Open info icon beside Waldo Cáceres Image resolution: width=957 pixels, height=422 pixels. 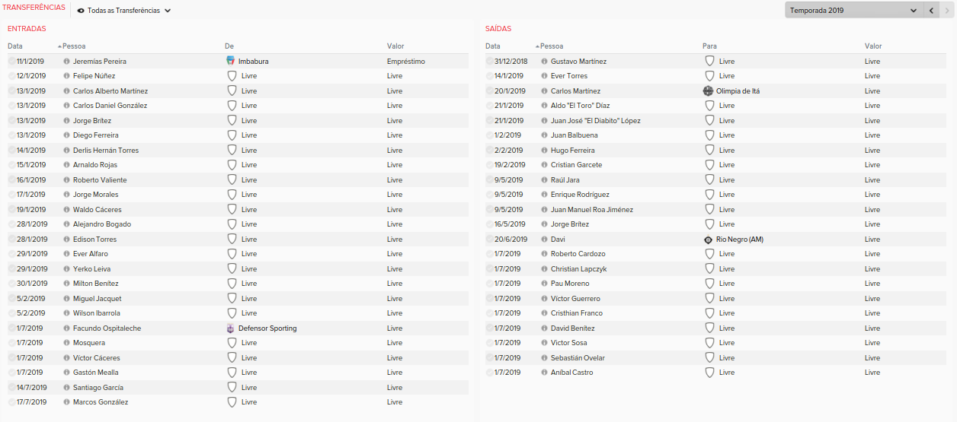pos(66,210)
